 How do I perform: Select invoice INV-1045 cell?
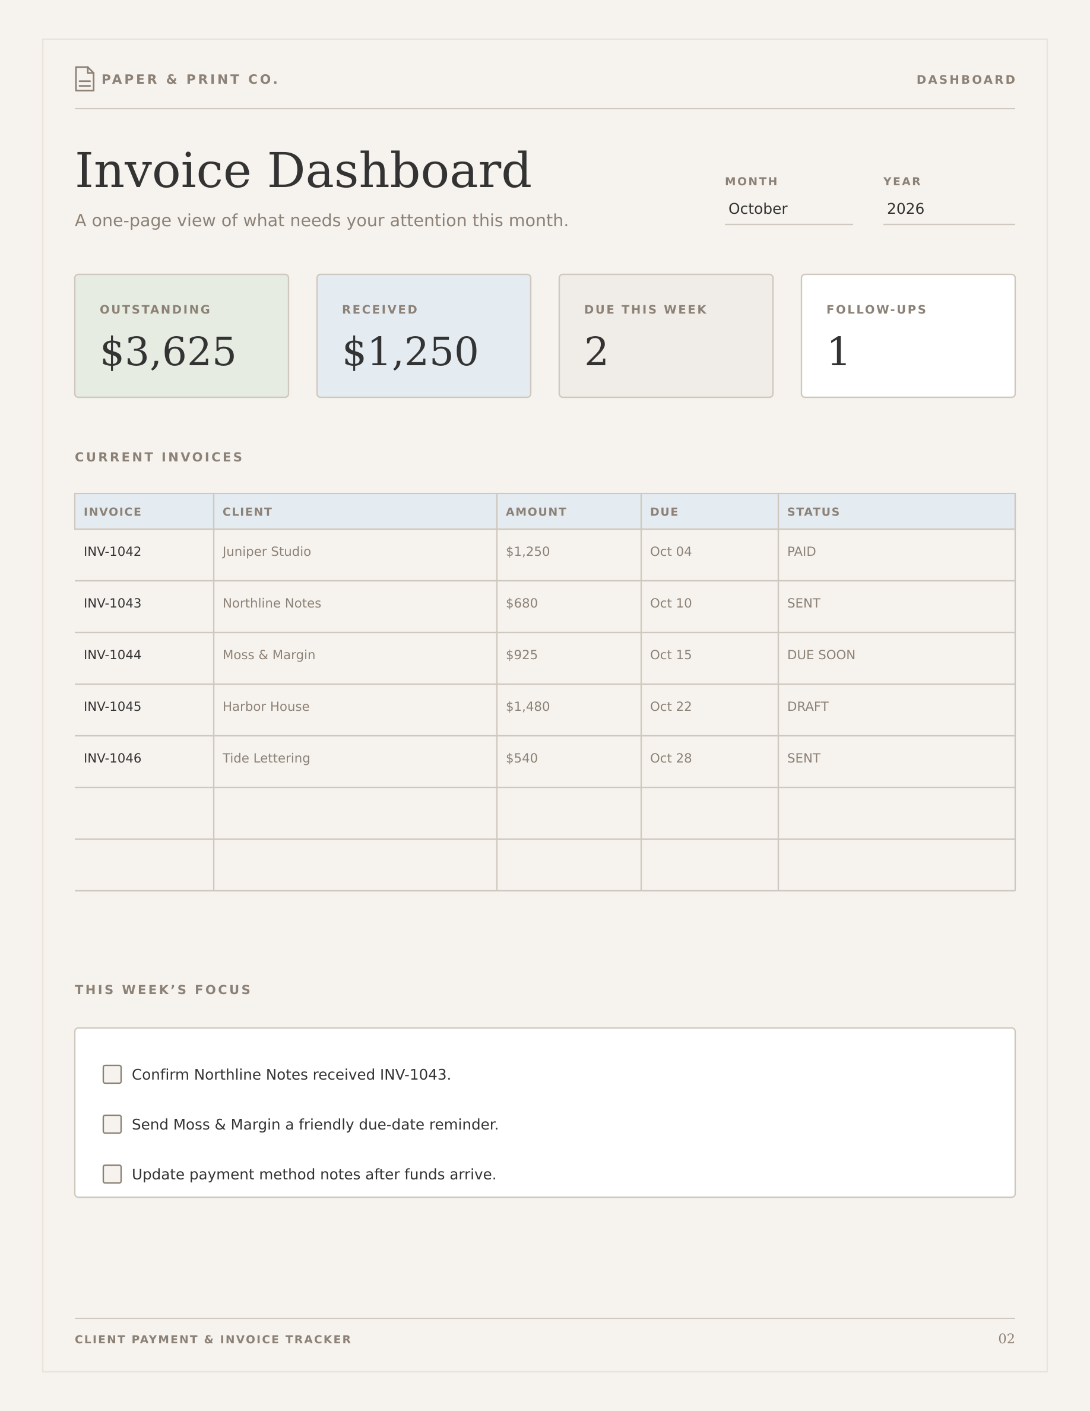[144, 710]
